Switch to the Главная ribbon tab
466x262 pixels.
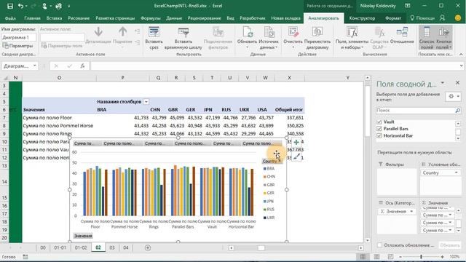point(32,18)
